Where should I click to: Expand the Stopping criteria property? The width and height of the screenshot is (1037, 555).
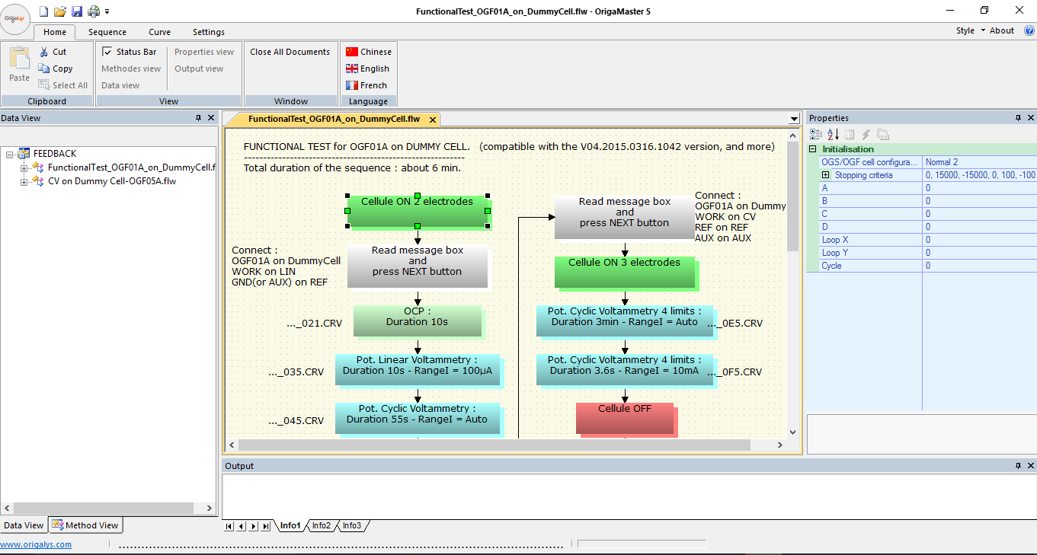(x=825, y=175)
